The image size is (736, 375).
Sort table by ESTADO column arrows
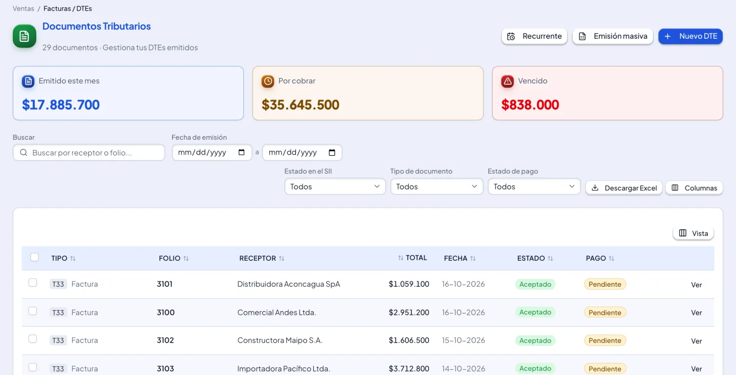[x=550, y=259]
